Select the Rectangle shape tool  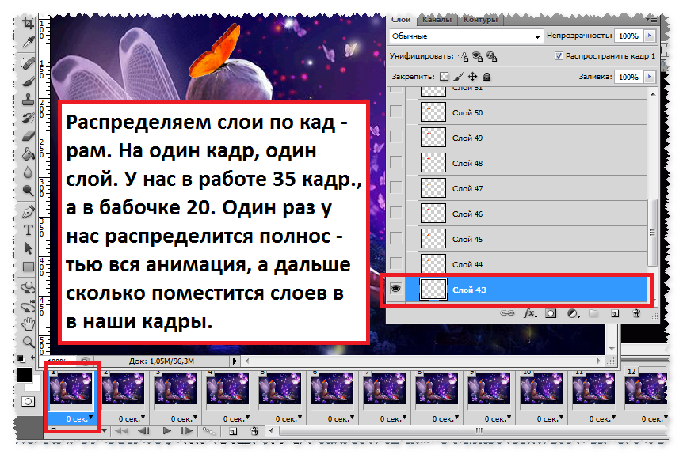point(29,267)
